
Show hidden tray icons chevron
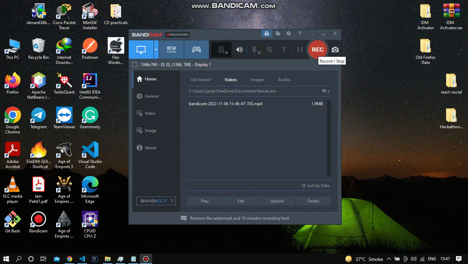tap(389, 259)
